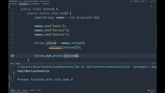This screenshot has height=93, width=165.
Task: Open the ToListSetMap.java editor tab
Action: pos(34,4)
